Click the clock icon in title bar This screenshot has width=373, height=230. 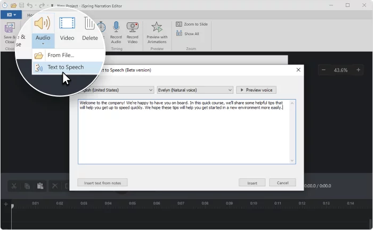pyautogui.click(x=5, y=5)
